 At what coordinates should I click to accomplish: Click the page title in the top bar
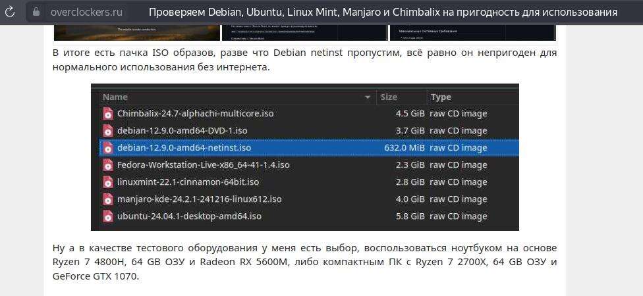[x=382, y=12]
